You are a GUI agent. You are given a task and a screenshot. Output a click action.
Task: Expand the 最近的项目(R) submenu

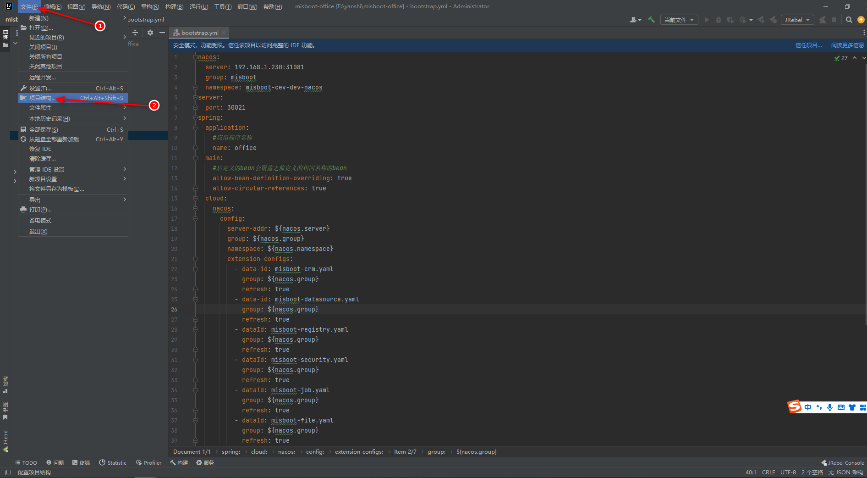coord(73,37)
